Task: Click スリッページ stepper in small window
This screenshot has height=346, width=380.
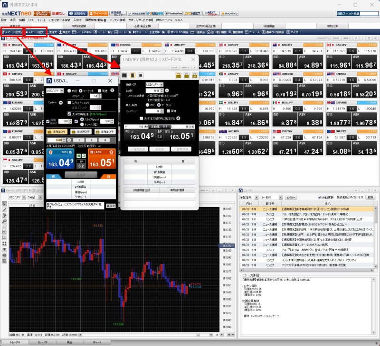Action: 100,96
